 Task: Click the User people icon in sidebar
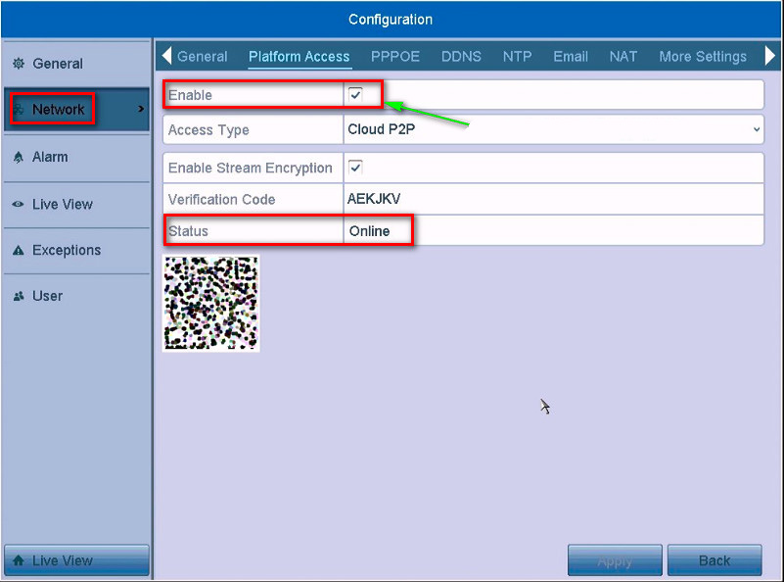(19, 296)
